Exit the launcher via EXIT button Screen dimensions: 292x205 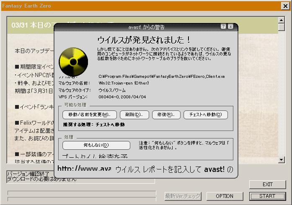tap(267, 184)
